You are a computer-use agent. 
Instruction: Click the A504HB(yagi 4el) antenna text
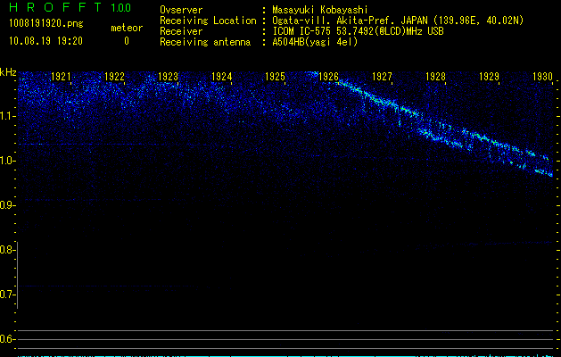[x=315, y=42]
